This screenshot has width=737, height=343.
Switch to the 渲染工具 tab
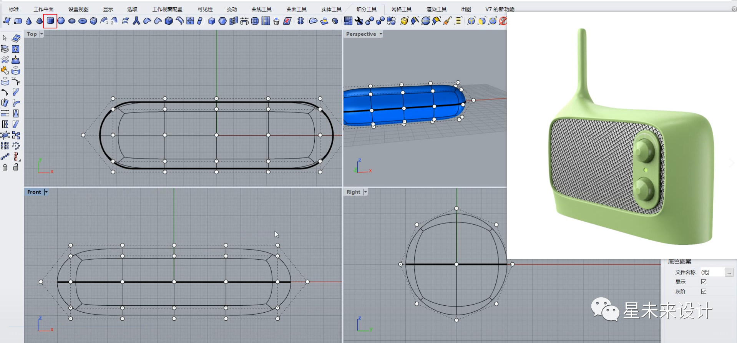point(436,9)
